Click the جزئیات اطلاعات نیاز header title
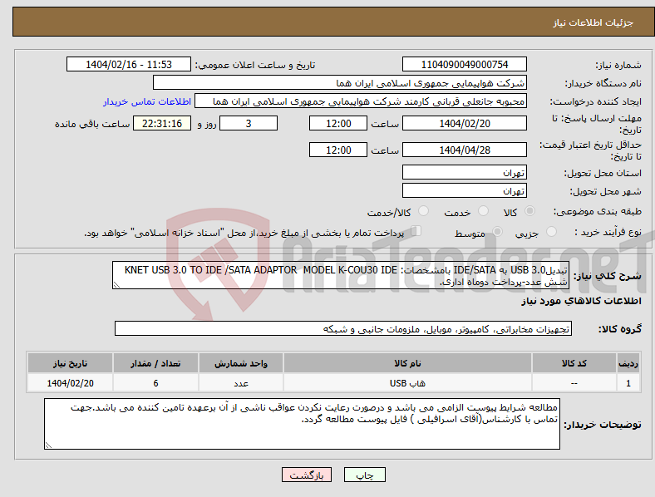This screenshot has height=497, width=655. [593, 22]
